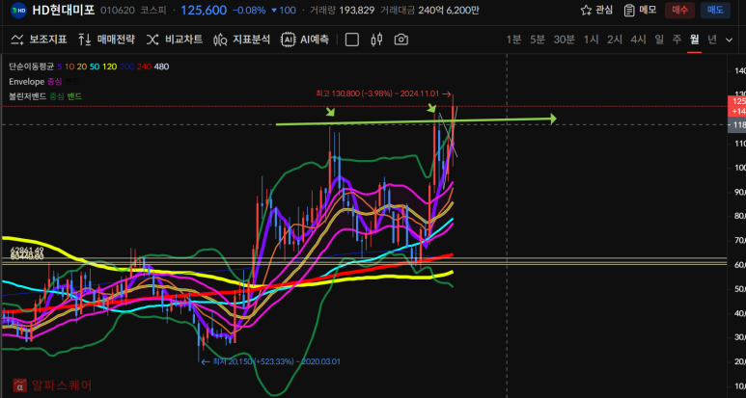This screenshot has height=398, width=746.
Task: Switch to the 30분 timeframe
Action: [564, 40]
